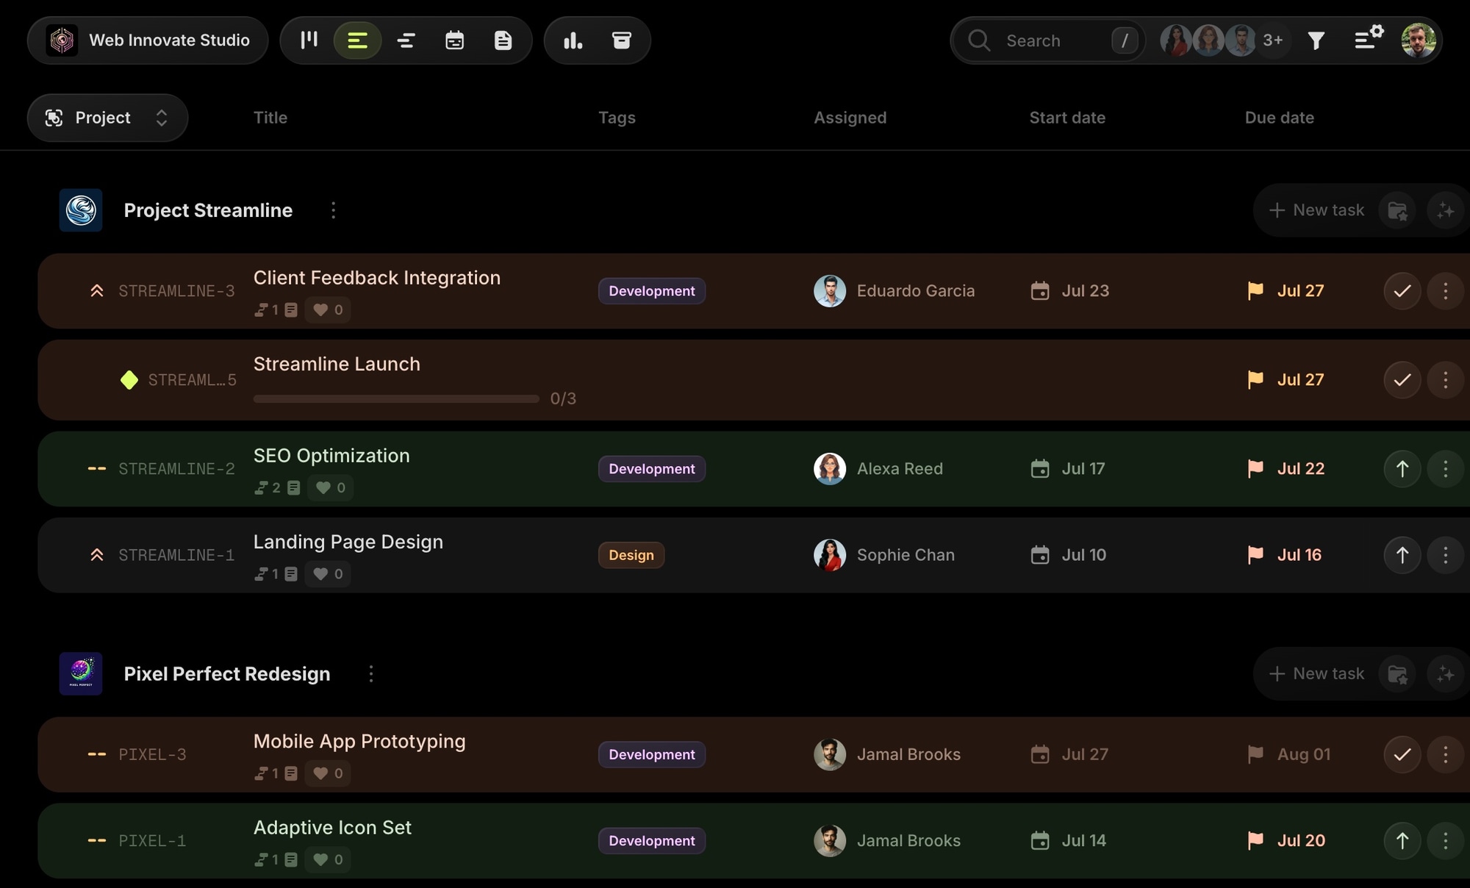This screenshot has height=888, width=1470.
Task: Open the archive box icon
Action: coord(622,40)
